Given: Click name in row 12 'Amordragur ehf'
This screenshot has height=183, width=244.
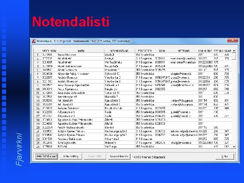Looking at the screenshot, I should click(x=67, y=97).
